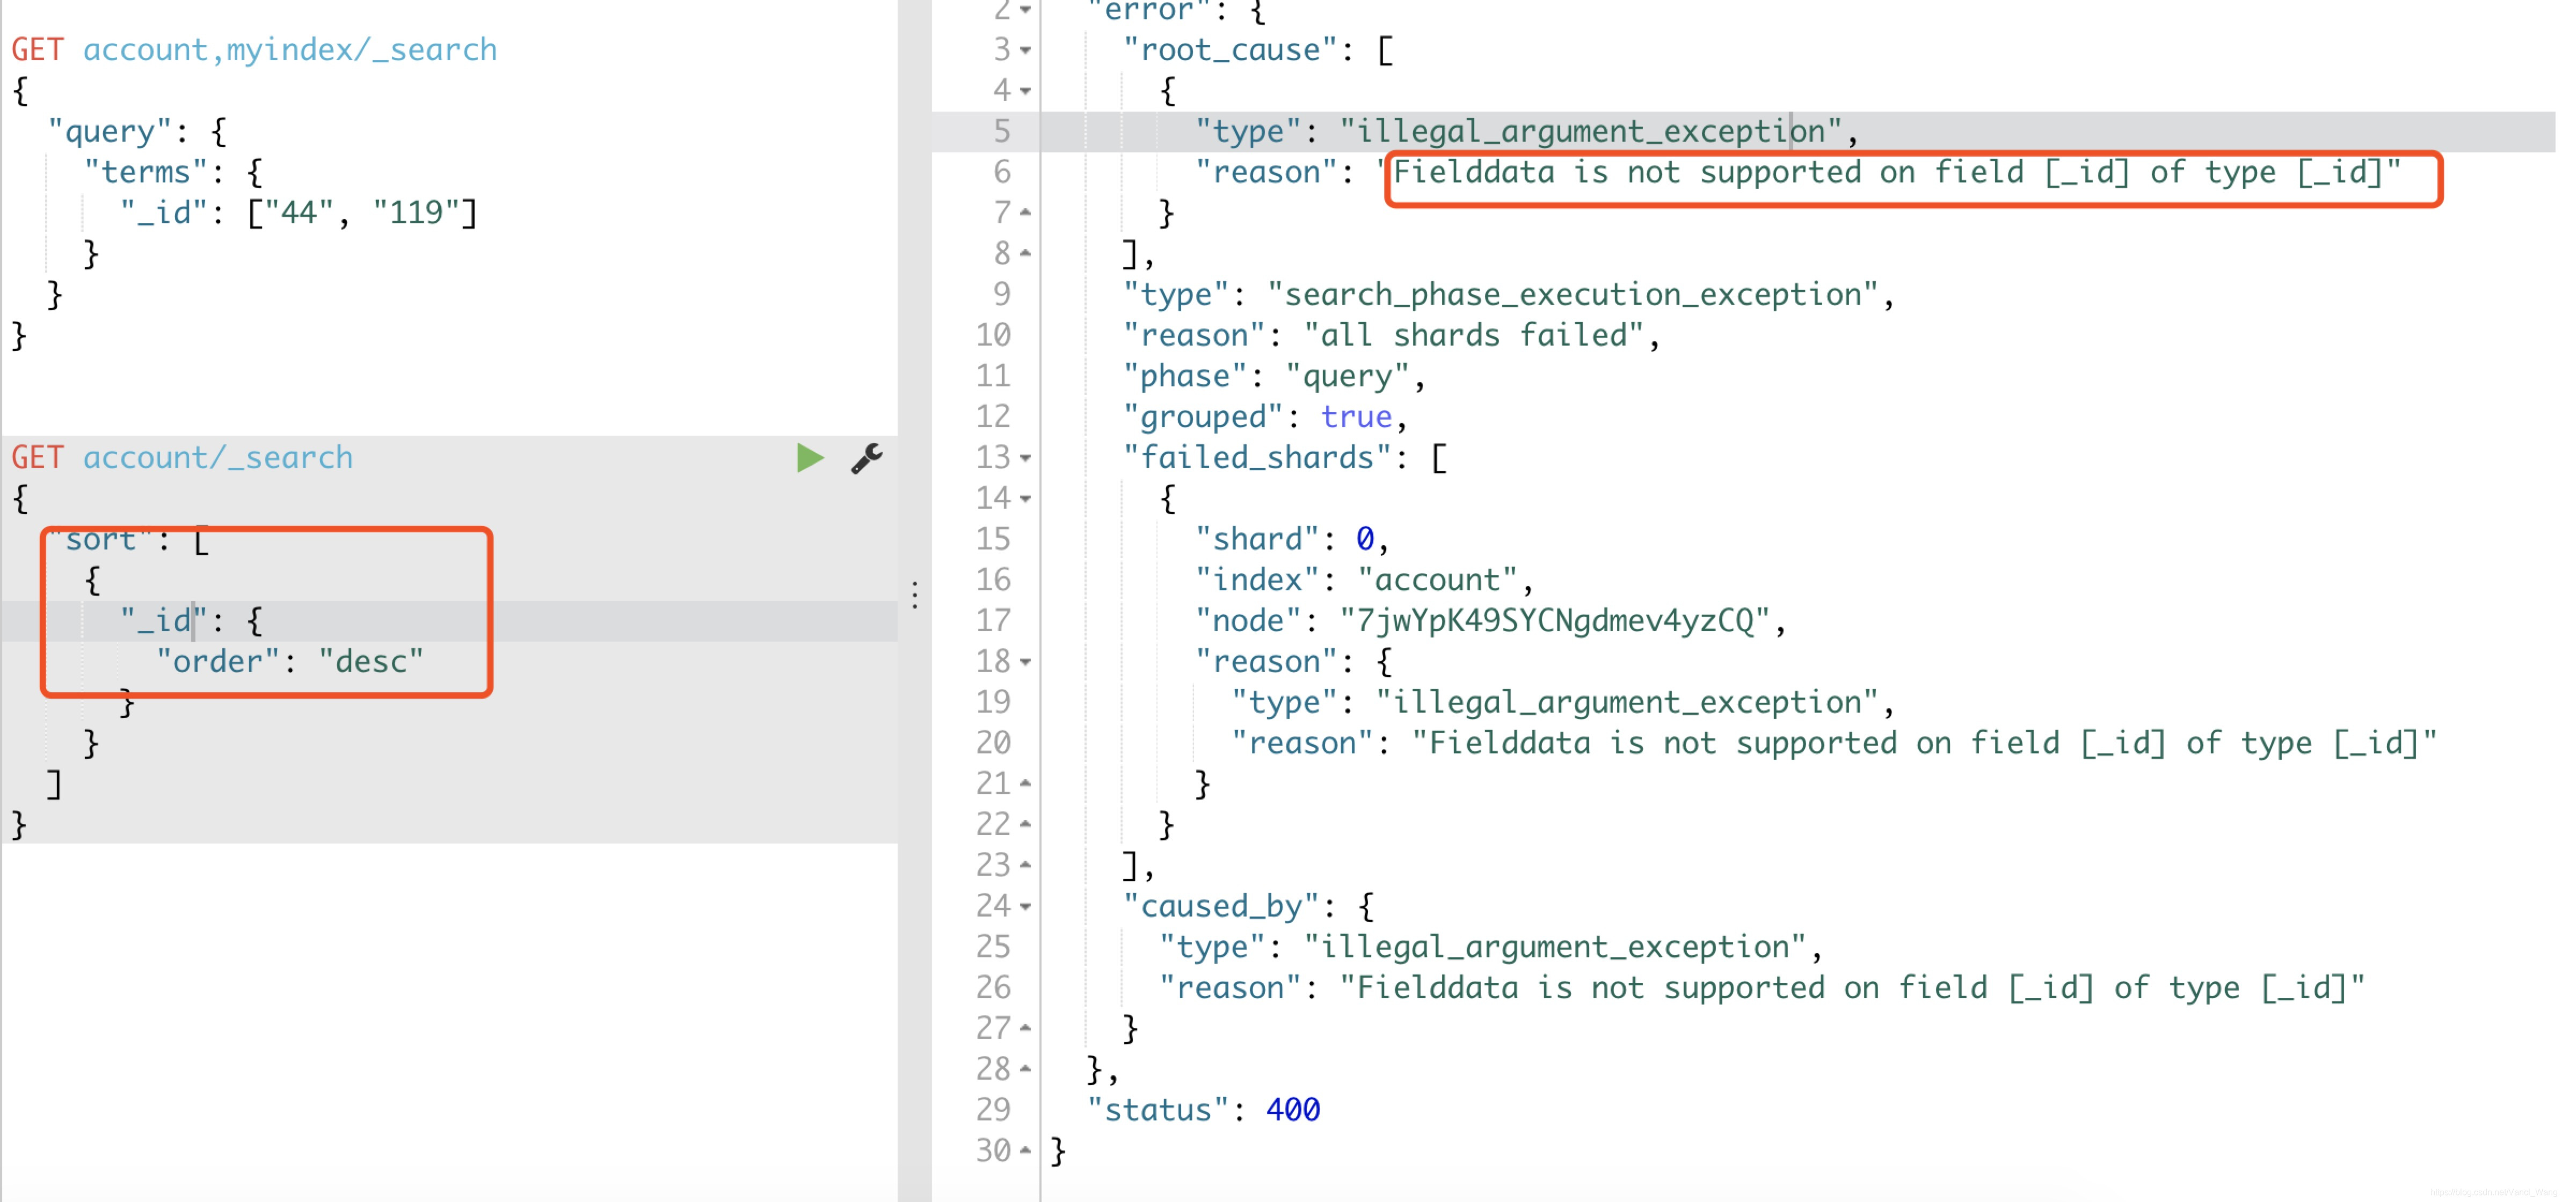Click the "grouped": true value
This screenshot has height=1202, width=2562.
(1357, 416)
